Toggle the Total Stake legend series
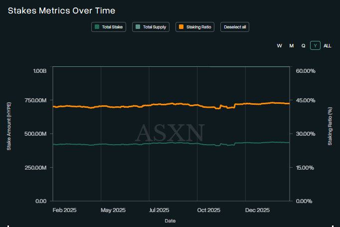 (110, 27)
